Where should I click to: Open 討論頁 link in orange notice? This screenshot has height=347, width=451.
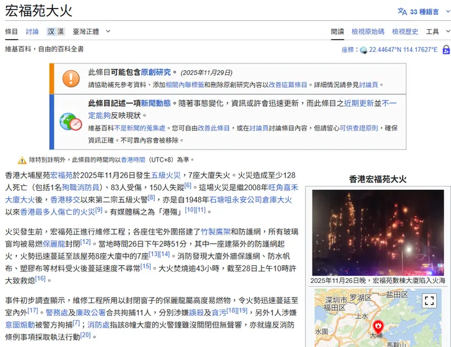pyautogui.click(x=369, y=85)
